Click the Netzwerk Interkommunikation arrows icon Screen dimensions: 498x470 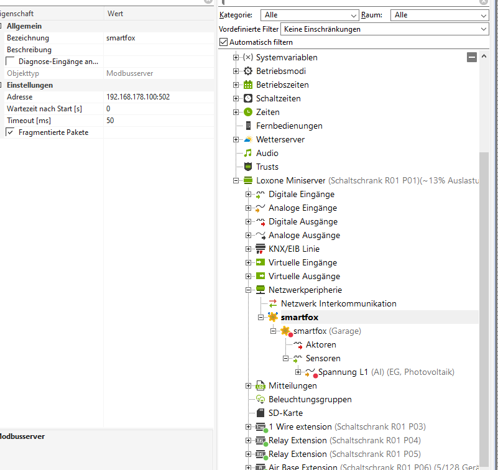[x=273, y=303]
